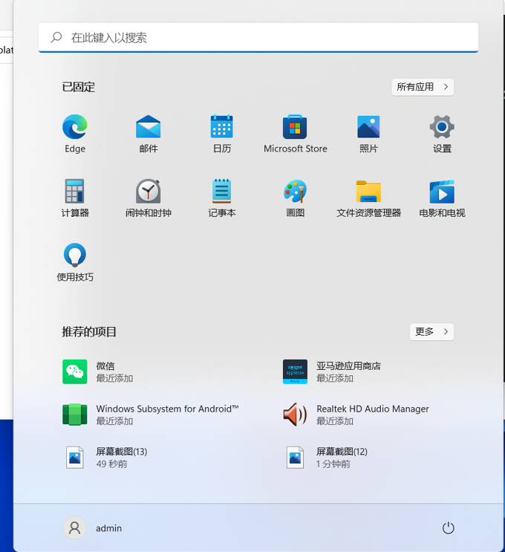Open the 亚马逊应用商店 Amazon Appstore icon

tap(295, 371)
